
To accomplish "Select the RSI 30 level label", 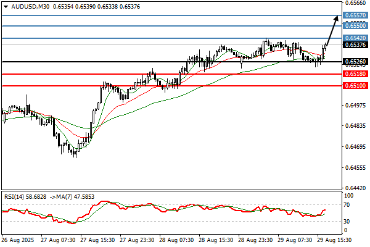I will tap(347, 222).
